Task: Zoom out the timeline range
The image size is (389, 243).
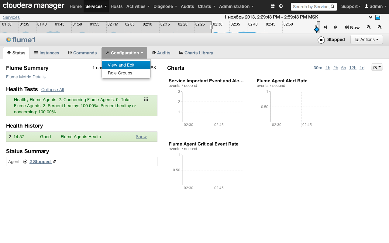Action: 369,27
